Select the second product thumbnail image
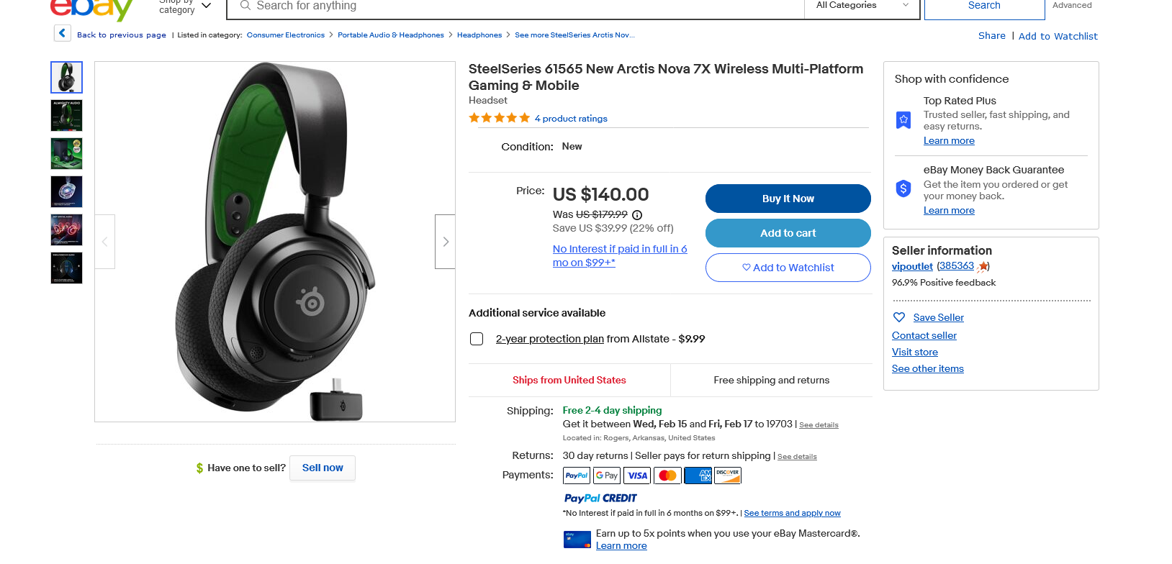The height and width of the screenshot is (564, 1172). click(x=66, y=116)
